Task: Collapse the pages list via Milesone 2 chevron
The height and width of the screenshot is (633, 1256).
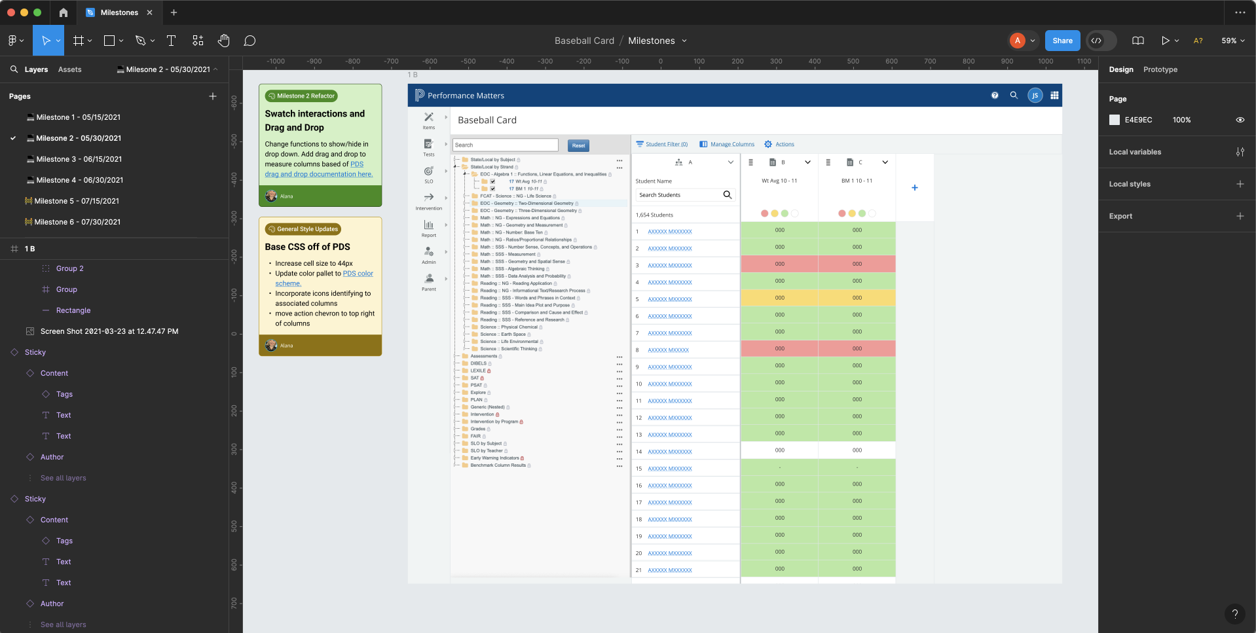Action: [x=215, y=69]
